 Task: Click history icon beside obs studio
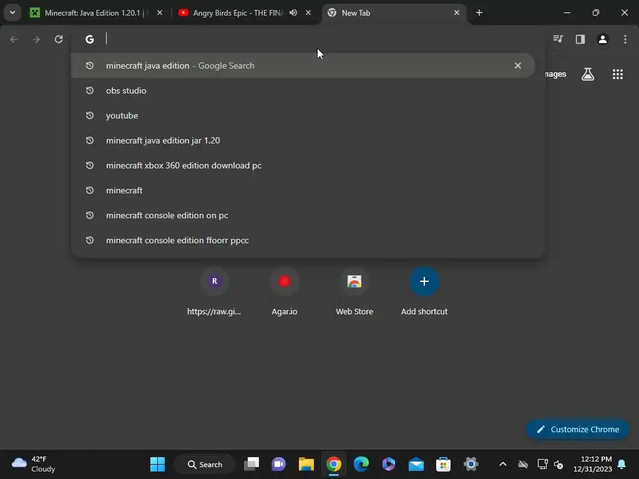point(90,90)
